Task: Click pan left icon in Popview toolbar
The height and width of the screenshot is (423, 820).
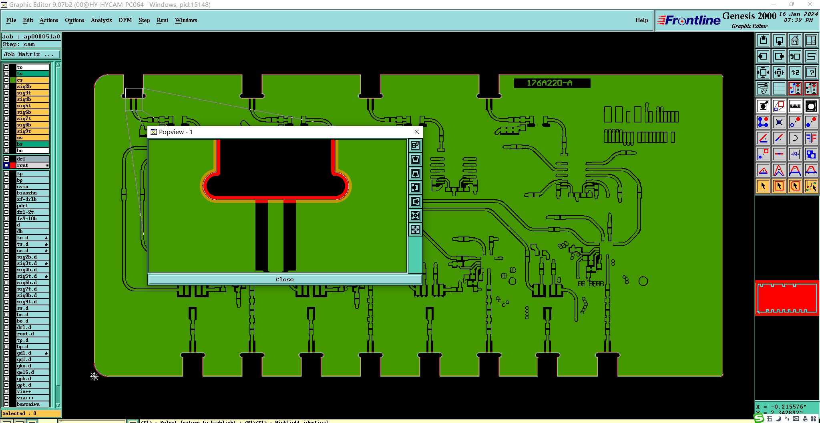Action: click(x=415, y=188)
